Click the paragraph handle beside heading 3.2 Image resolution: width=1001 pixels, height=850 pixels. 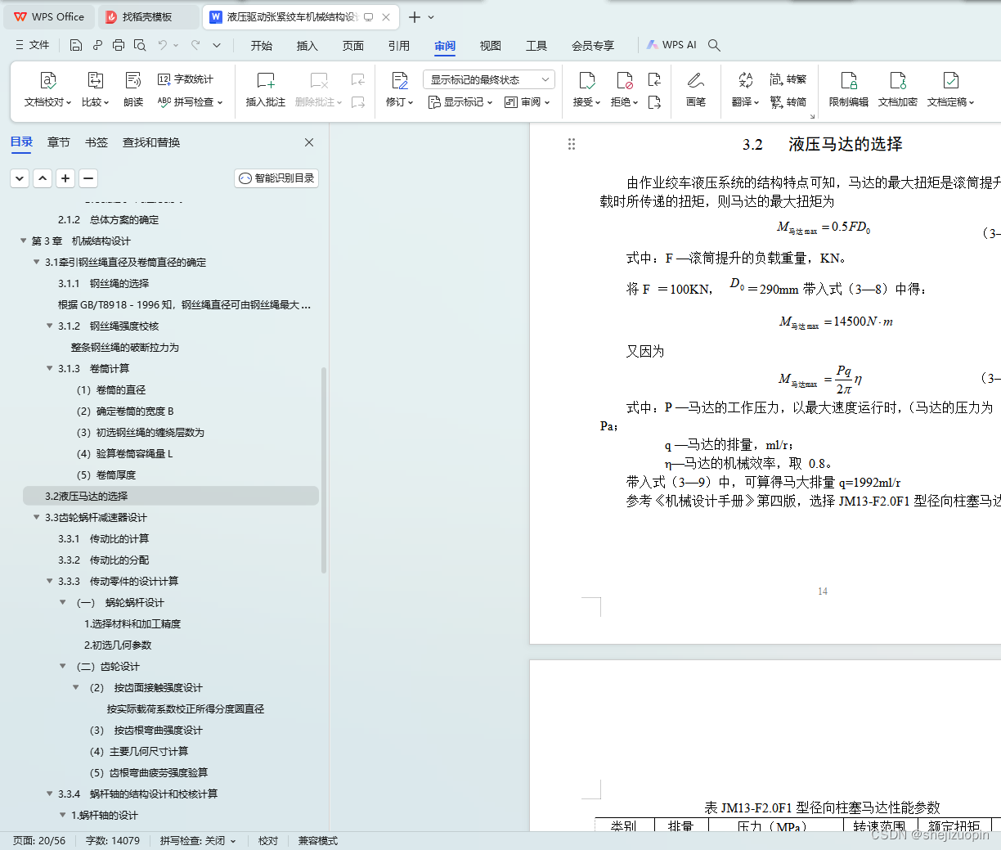(572, 144)
